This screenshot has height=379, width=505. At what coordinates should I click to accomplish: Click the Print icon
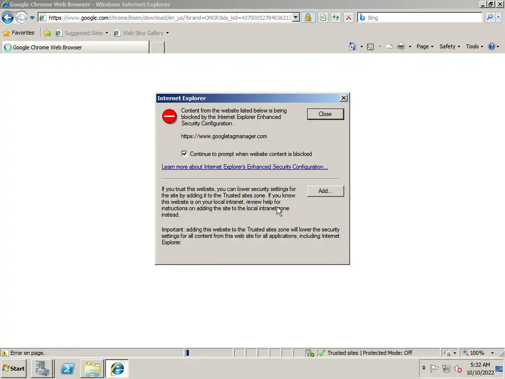click(x=401, y=47)
